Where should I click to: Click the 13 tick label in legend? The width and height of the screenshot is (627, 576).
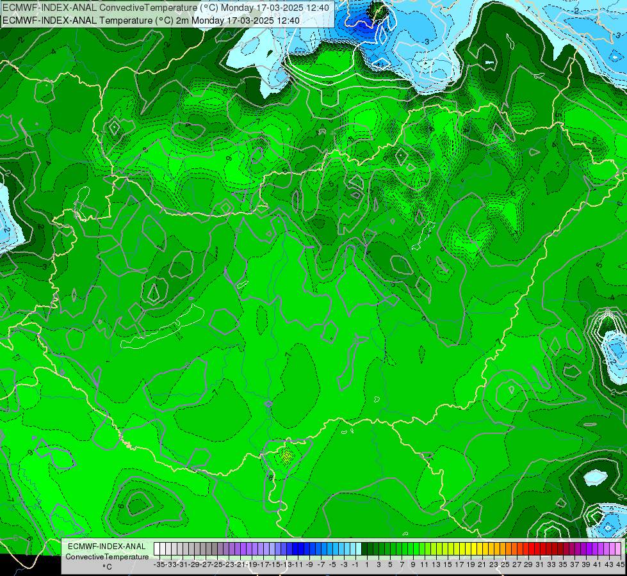click(x=436, y=564)
